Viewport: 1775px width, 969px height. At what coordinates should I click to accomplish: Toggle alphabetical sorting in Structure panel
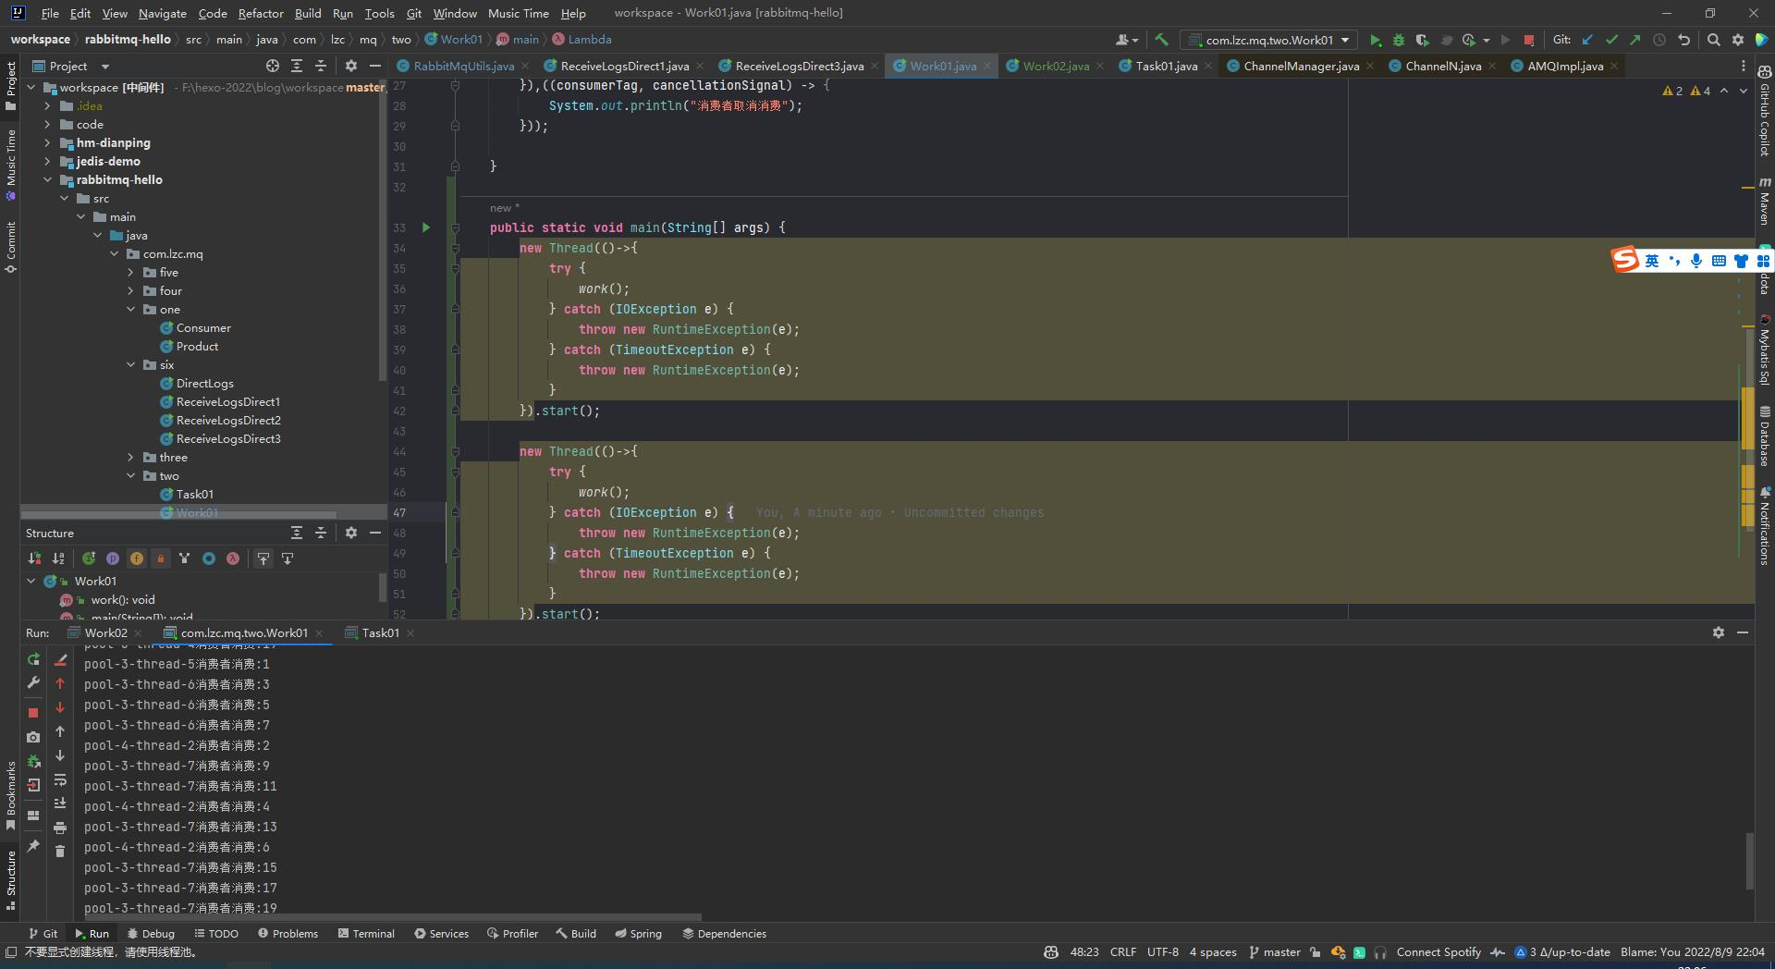tap(58, 558)
